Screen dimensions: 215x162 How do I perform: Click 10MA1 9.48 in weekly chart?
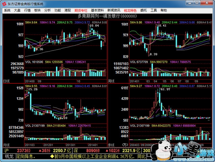(x=152, y=22)
